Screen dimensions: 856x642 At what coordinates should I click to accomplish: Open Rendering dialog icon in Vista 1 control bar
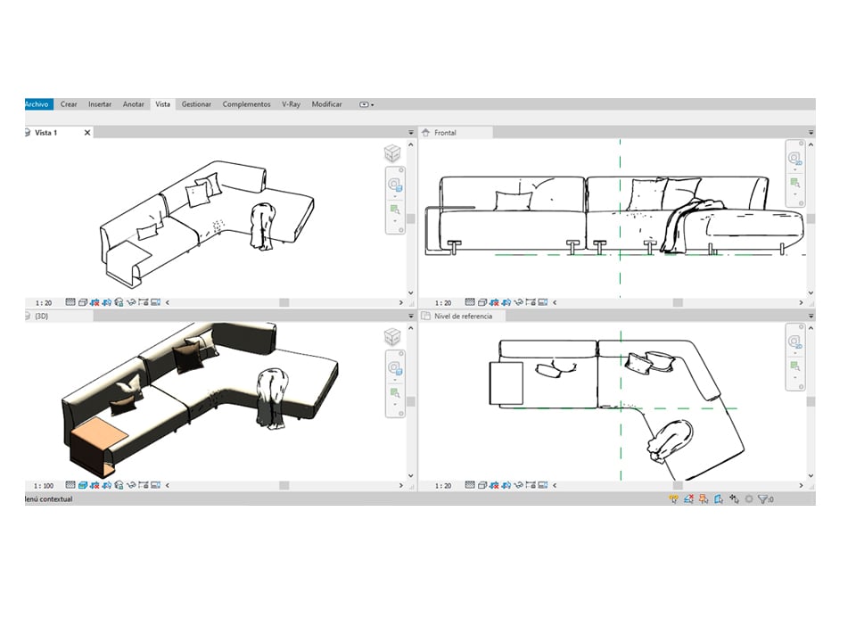pyautogui.click(x=119, y=302)
